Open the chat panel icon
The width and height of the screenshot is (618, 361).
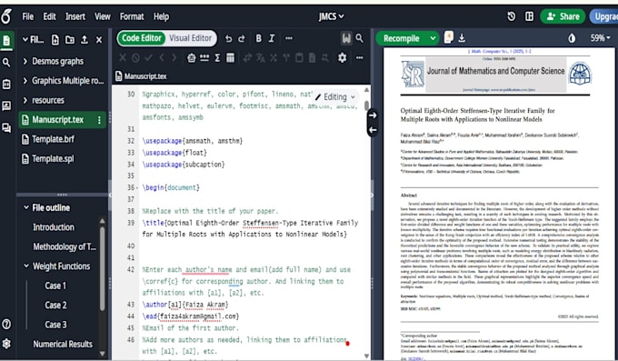(6, 127)
